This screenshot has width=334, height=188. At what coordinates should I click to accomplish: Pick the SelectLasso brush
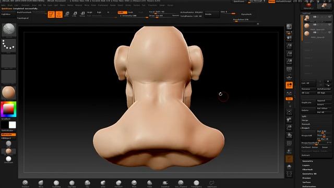[212, 183]
